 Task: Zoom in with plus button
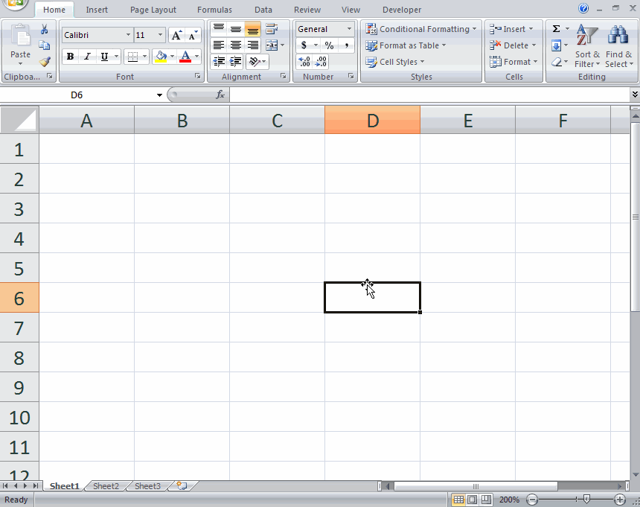[620, 500]
